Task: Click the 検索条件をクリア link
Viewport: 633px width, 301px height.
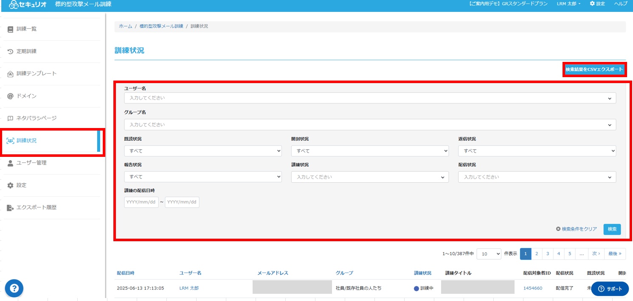Action: click(x=577, y=229)
